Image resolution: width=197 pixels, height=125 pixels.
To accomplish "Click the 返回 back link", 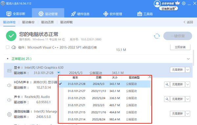I will click(x=188, y=22).
